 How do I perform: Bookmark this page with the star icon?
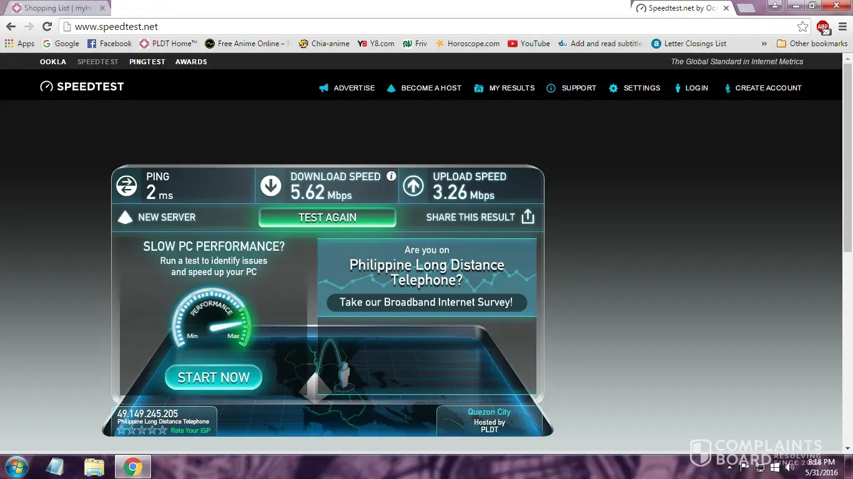(x=803, y=27)
